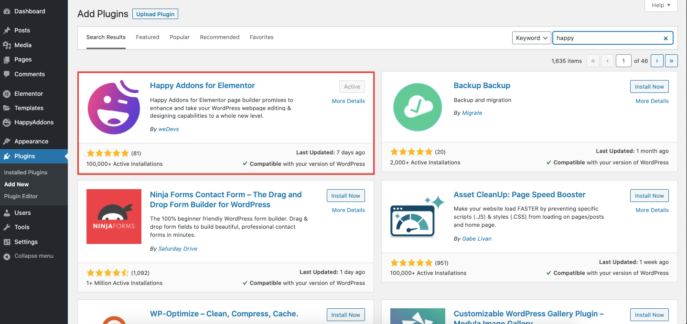The height and width of the screenshot is (324, 687).
Task: Clear the search field with the X icon
Action: coord(666,38)
